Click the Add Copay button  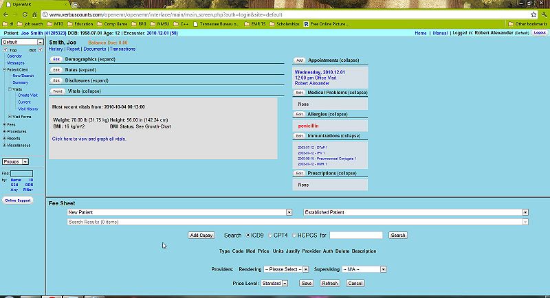coord(201,236)
